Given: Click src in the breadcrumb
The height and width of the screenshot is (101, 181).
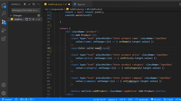Looking at the screenshot, I should pyautogui.click(x=46, y=9).
